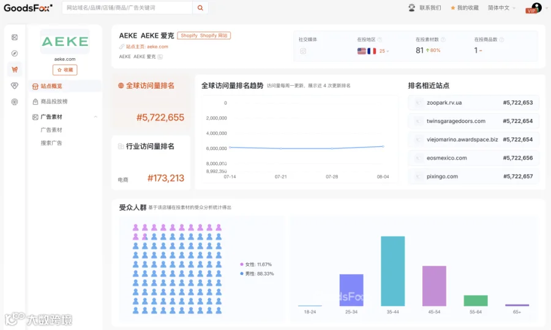Click the GoodsFox logo

[28, 8]
